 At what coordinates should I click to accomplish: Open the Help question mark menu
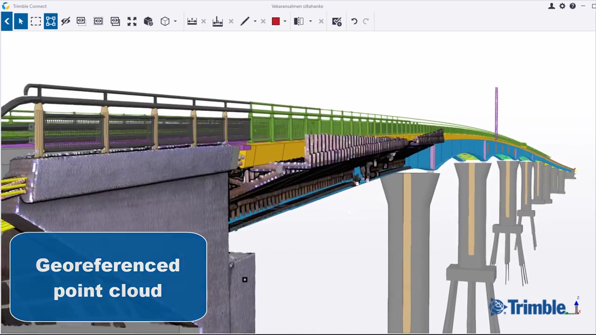pyautogui.click(x=572, y=6)
